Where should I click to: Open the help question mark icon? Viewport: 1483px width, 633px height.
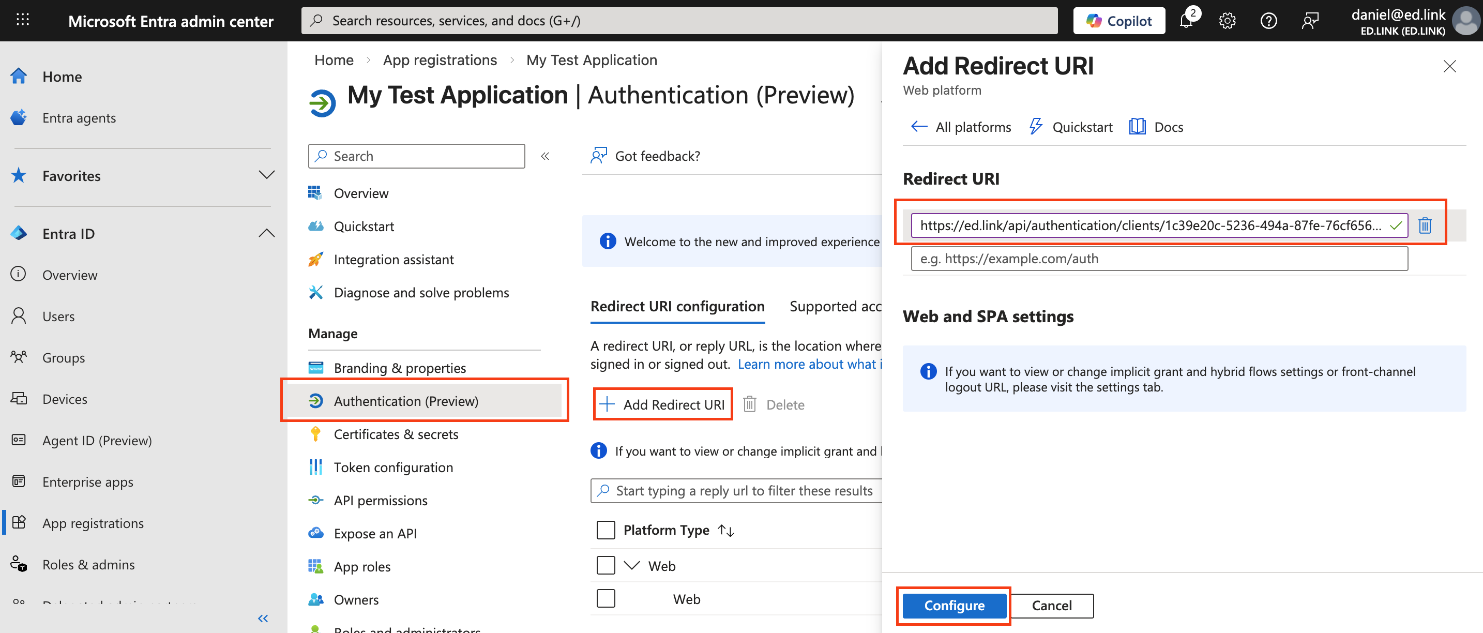click(x=1268, y=20)
